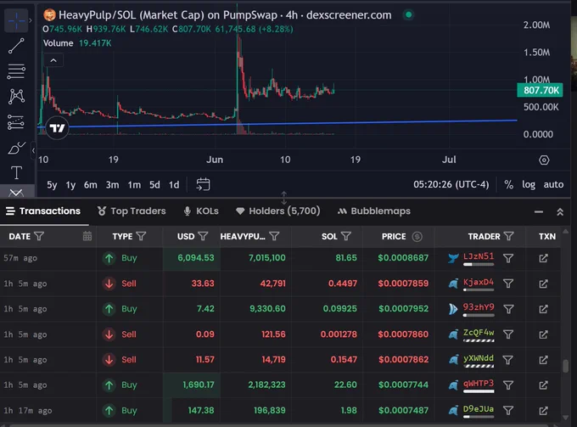The width and height of the screenshot is (577, 427).
Task: Collapse the left toolbar side handle
Action: click(x=33, y=150)
